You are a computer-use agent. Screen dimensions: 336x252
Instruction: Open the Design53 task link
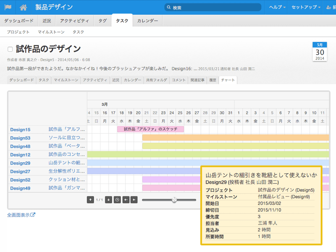pyautogui.click(x=20, y=138)
